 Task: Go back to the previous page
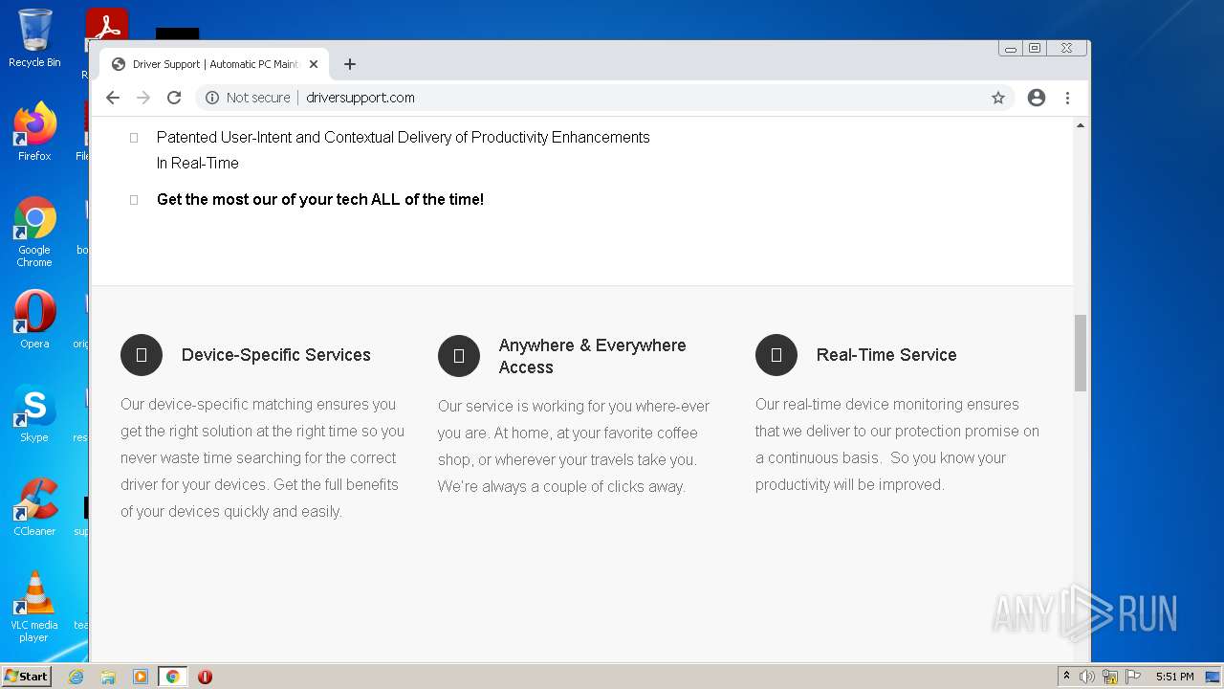(x=113, y=98)
